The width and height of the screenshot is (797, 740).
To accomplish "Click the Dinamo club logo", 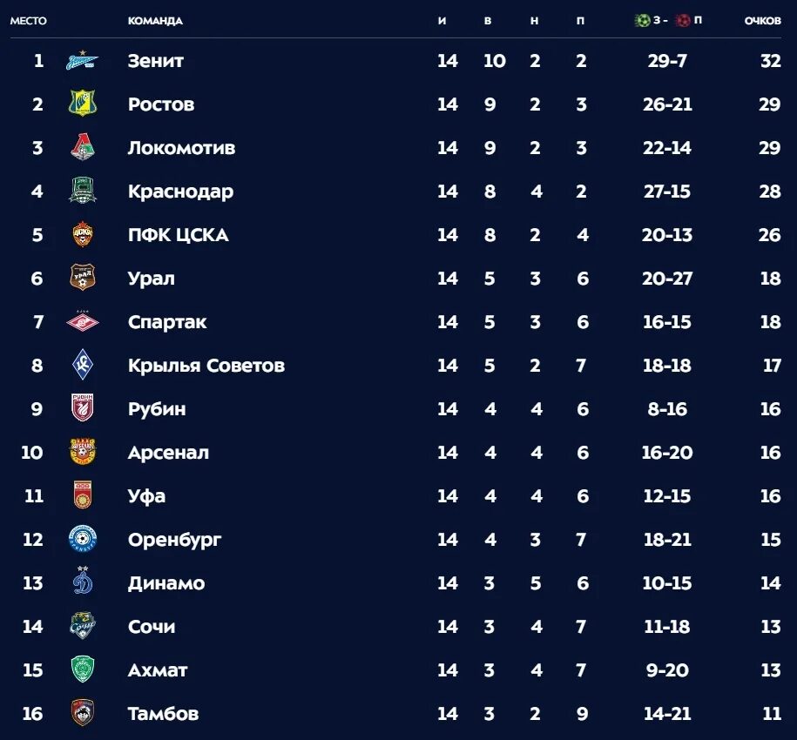I will (x=83, y=582).
